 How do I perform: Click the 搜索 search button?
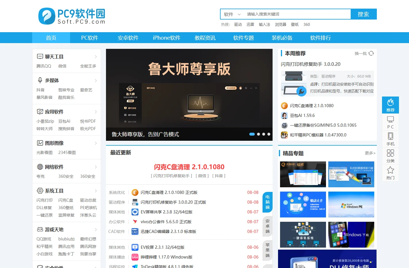pyautogui.click(x=364, y=14)
